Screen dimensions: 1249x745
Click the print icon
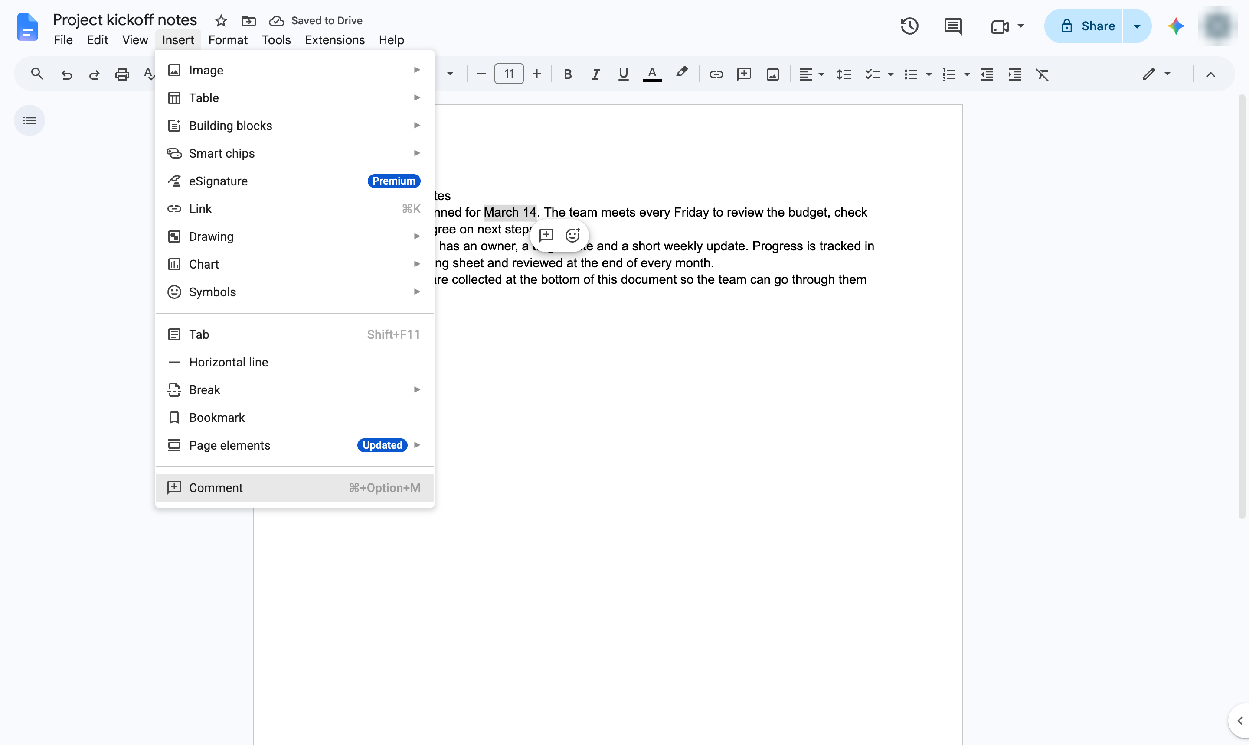pos(122,75)
